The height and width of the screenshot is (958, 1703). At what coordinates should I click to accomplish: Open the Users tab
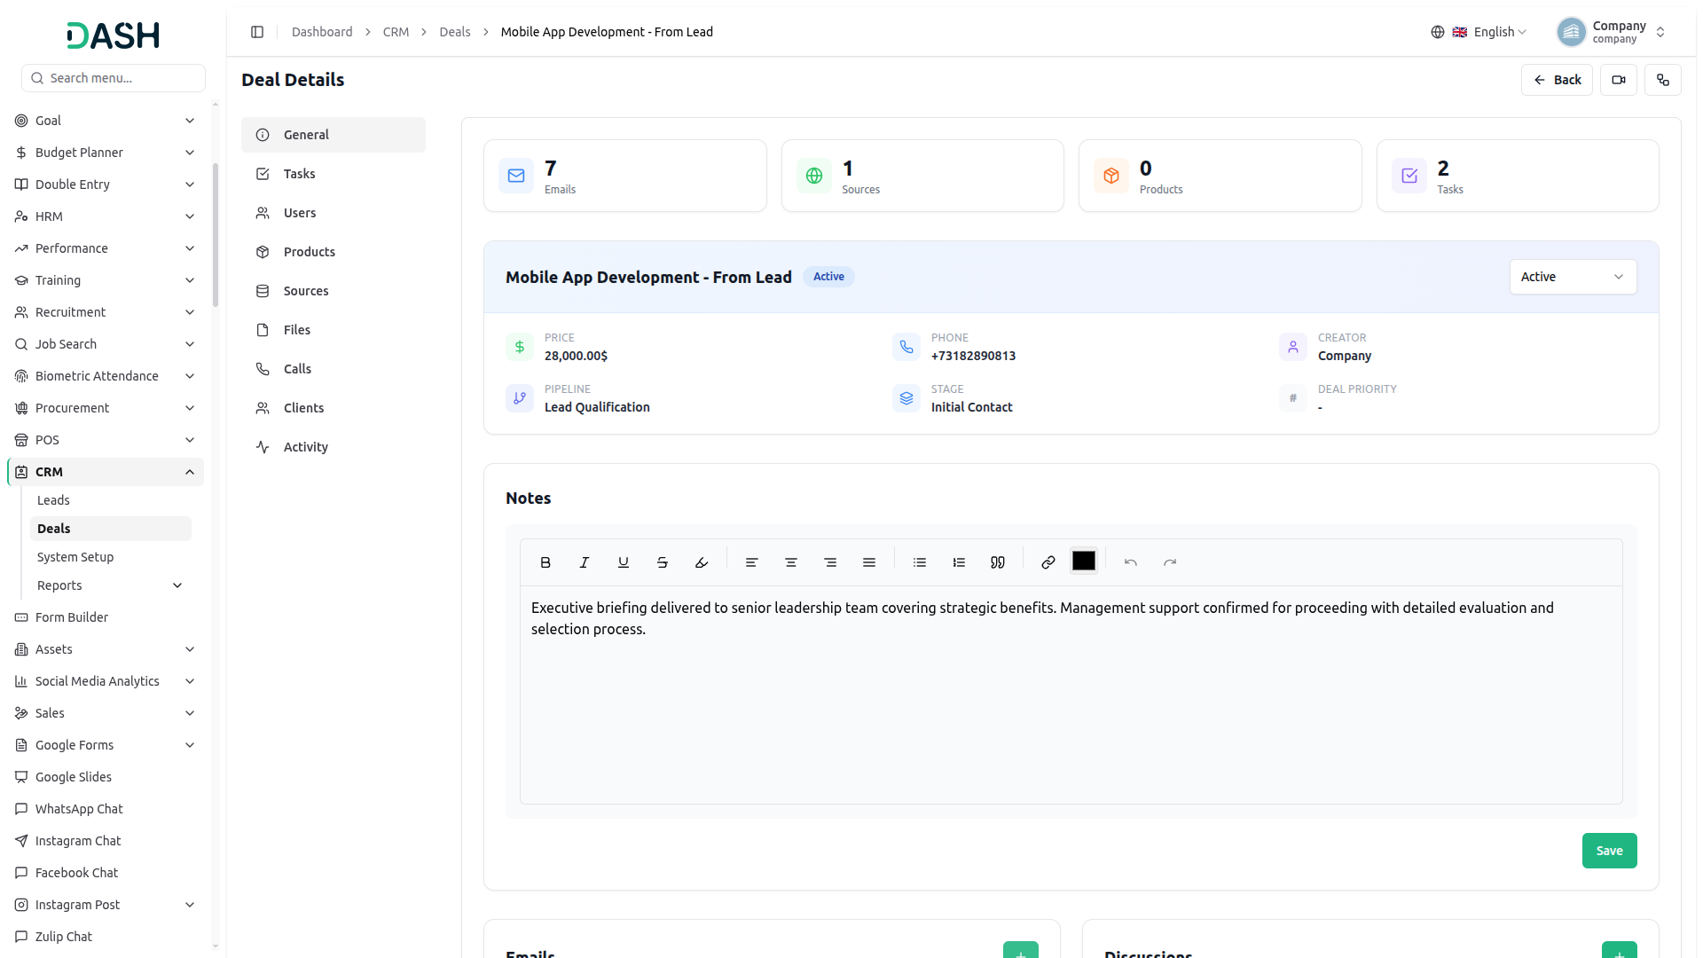(334, 213)
